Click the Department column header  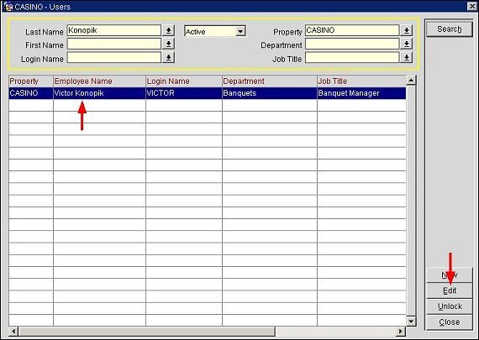coord(270,81)
